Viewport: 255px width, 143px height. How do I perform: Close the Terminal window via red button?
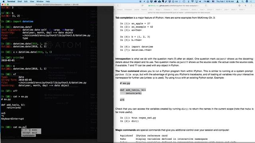[2, 4]
